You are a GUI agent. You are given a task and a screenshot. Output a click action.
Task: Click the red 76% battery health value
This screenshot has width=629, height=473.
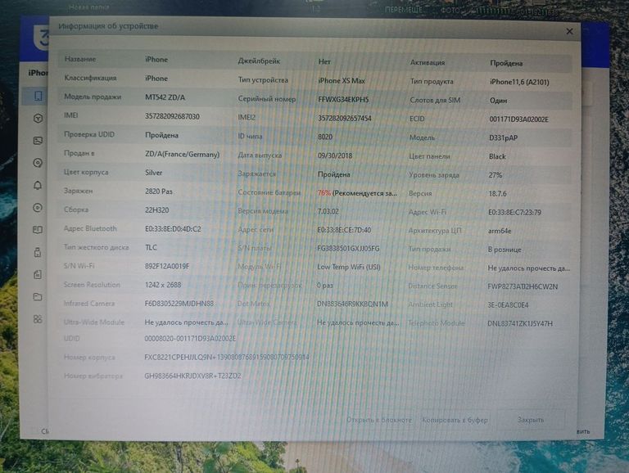[324, 193]
